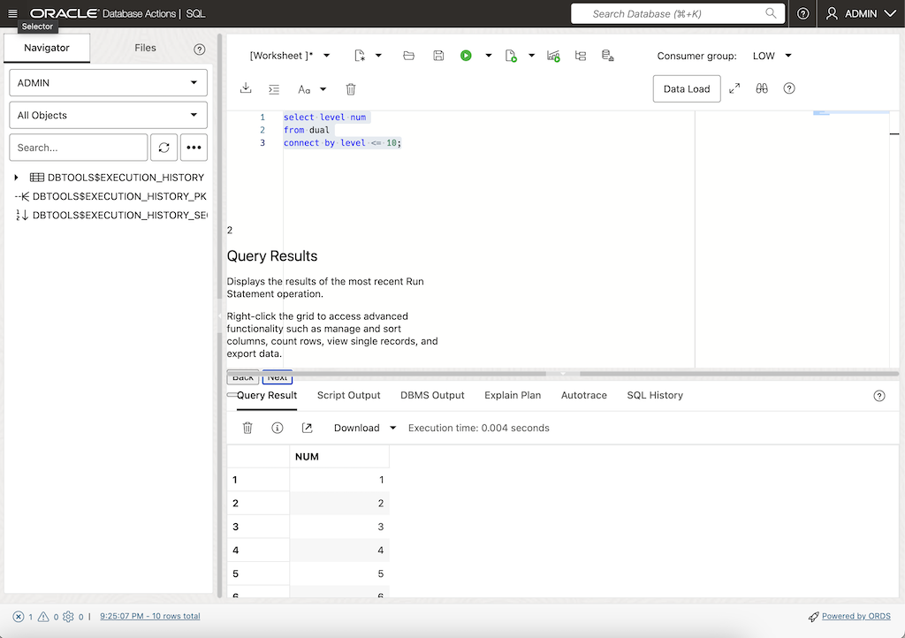Image resolution: width=905 pixels, height=638 pixels.
Task: Clear the worksheet with trash icon
Action: click(351, 89)
